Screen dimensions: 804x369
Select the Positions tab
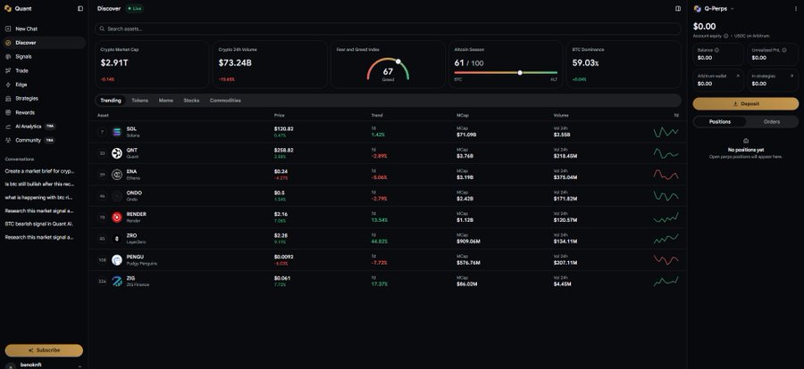(x=720, y=122)
